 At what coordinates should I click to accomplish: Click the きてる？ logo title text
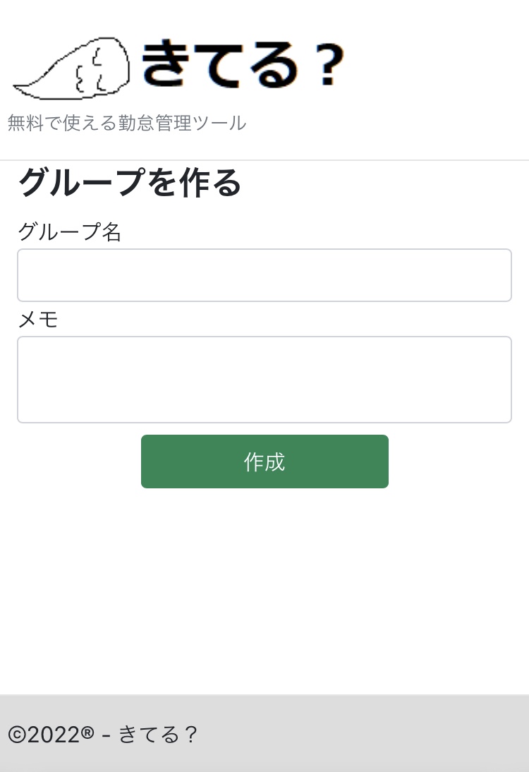click(x=242, y=65)
